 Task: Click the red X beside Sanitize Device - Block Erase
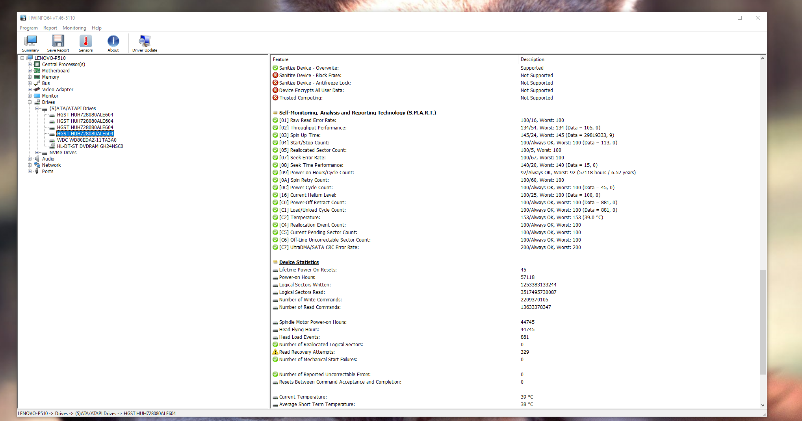tap(275, 75)
